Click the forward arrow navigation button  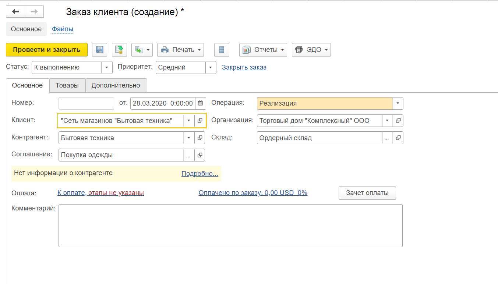(x=34, y=12)
